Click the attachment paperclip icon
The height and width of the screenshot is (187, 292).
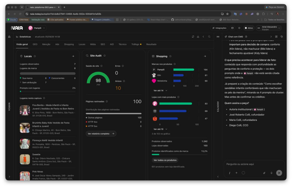coord(264,173)
